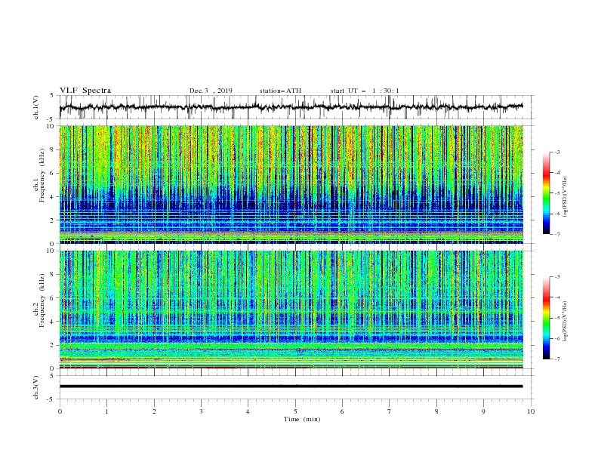Click the "5" tick on the time axis

(295, 411)
